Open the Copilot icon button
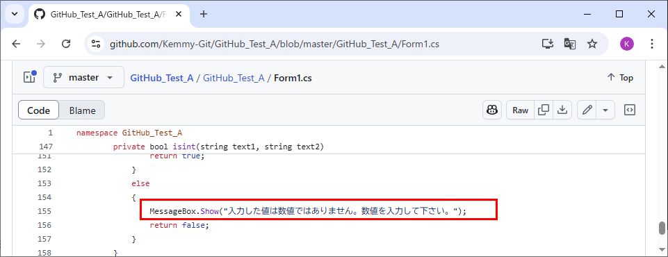Screen dimensions: 668x257 coord(492,110)
